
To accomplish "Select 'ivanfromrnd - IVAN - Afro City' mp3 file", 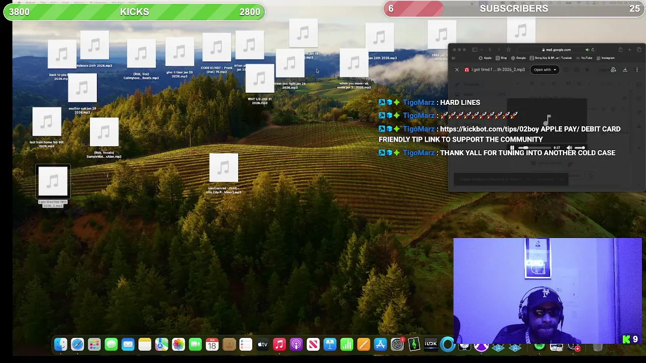I will coord(224,173).
